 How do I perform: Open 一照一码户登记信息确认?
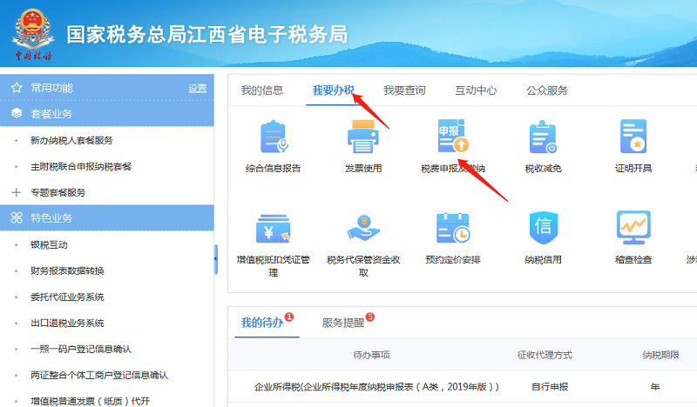81,349
